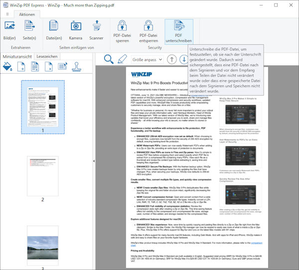Click WinZip PDF Express title bar icon

tap(5, 5)
